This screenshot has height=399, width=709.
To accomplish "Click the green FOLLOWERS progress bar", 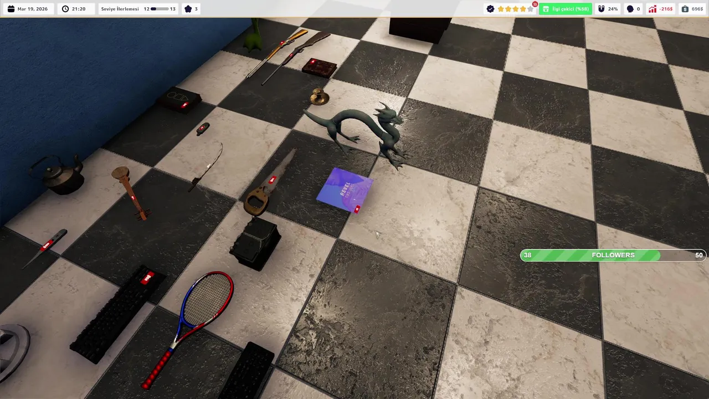I will [x=613, y=255].
